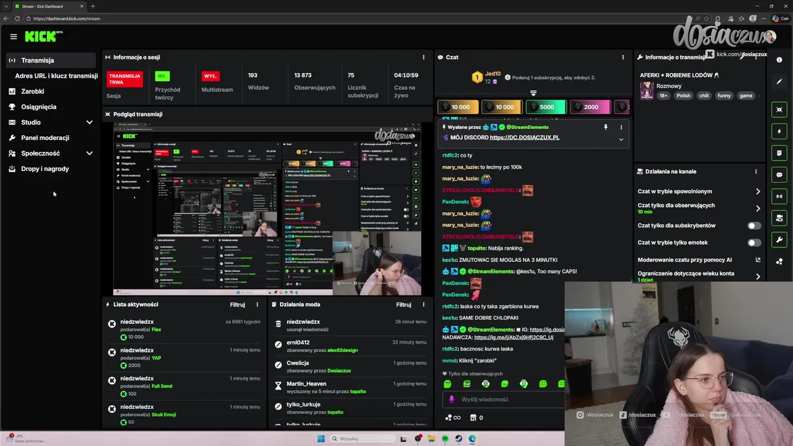Viewport: 793px width, 446px height.
Task: Toggle Czat w trybie tylko emotek switch
Action: coord(754,243)
